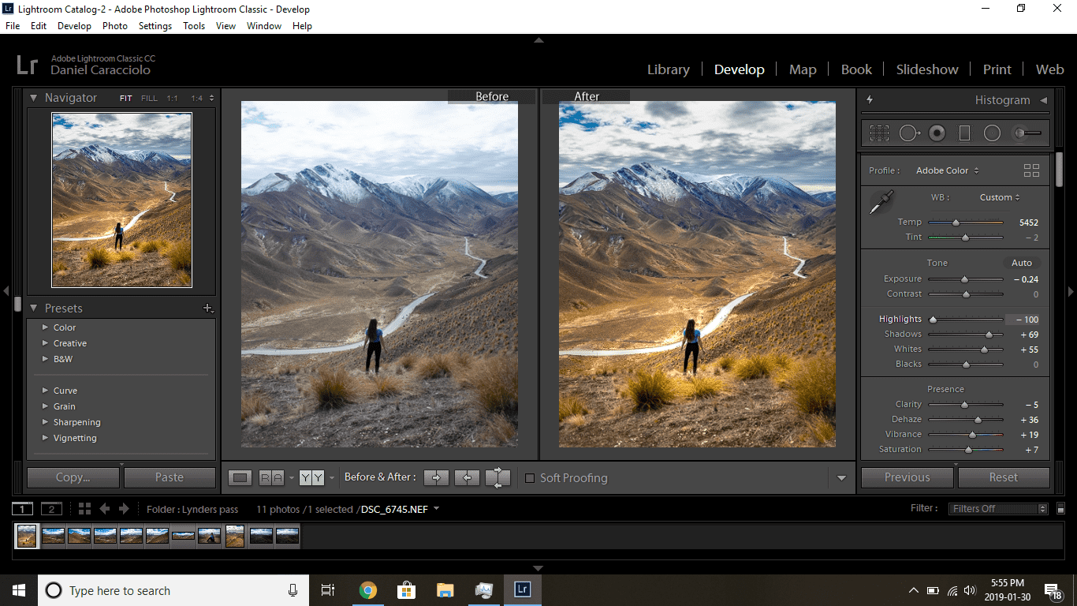
Task: Select the third photo in the filmstrip
Action: point(79,536)
